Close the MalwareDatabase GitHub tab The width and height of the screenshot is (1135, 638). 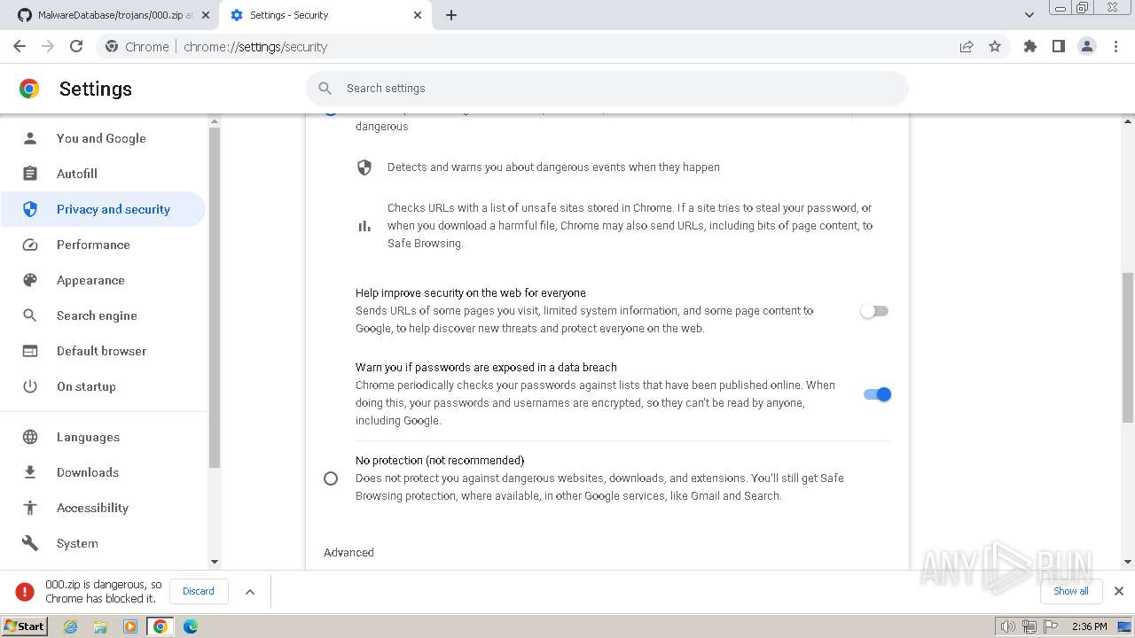(206, 15)
